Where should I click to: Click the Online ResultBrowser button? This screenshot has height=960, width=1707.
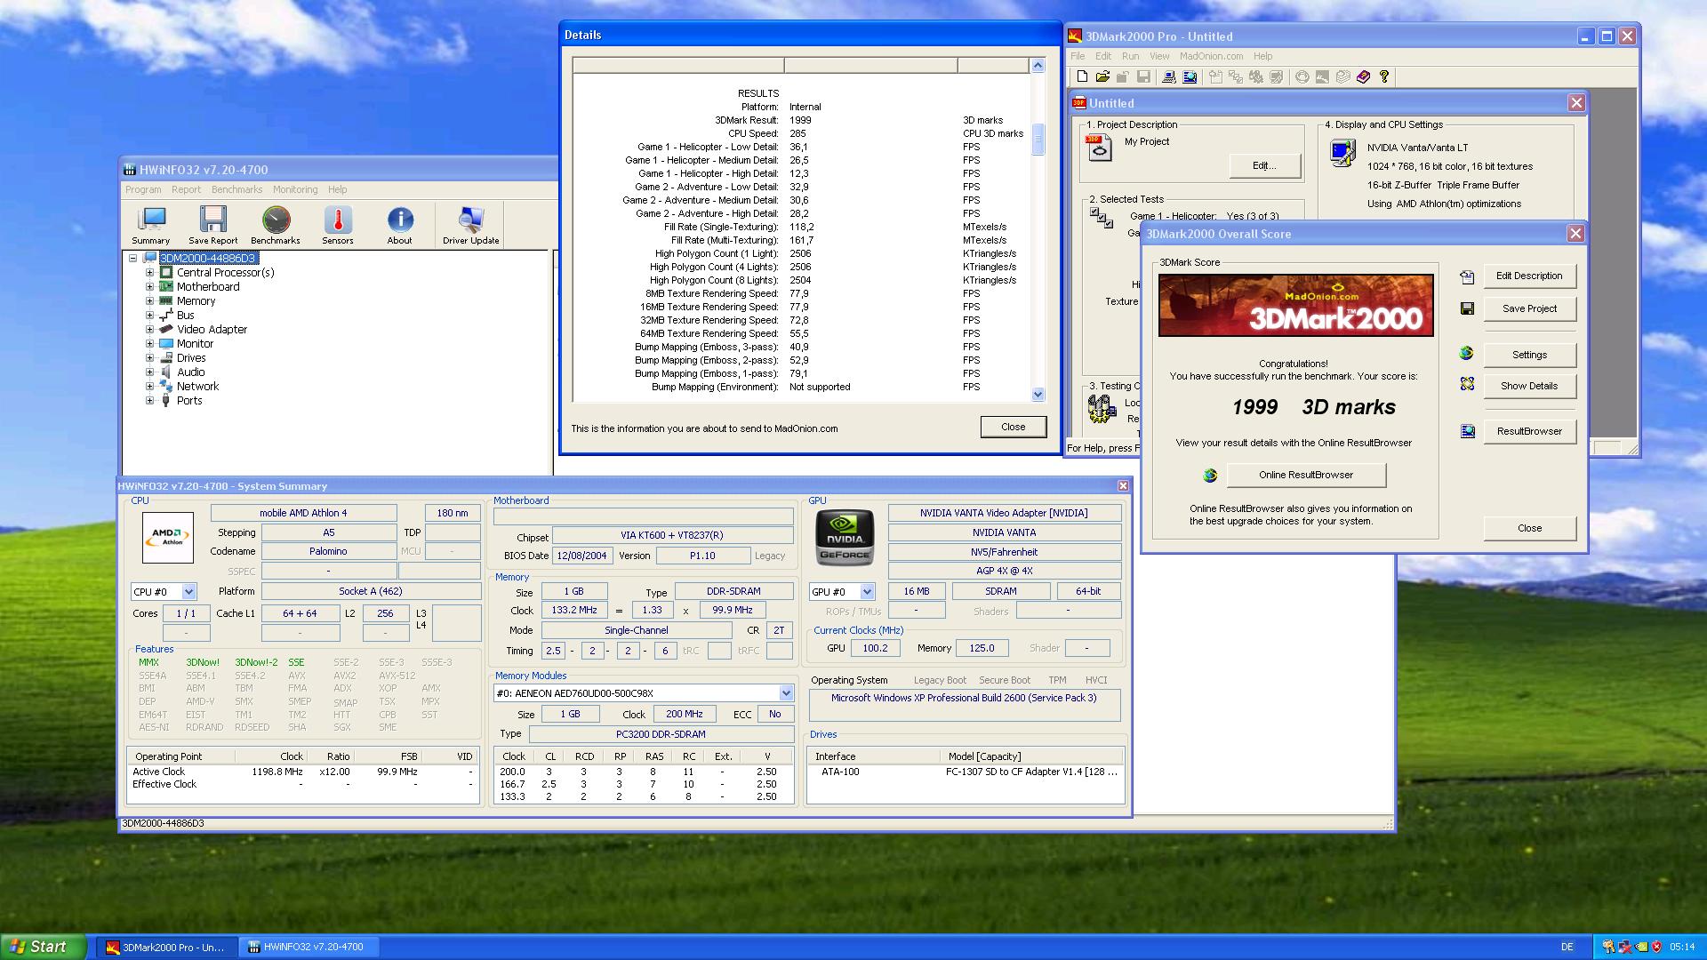(x=1306, y=476)
